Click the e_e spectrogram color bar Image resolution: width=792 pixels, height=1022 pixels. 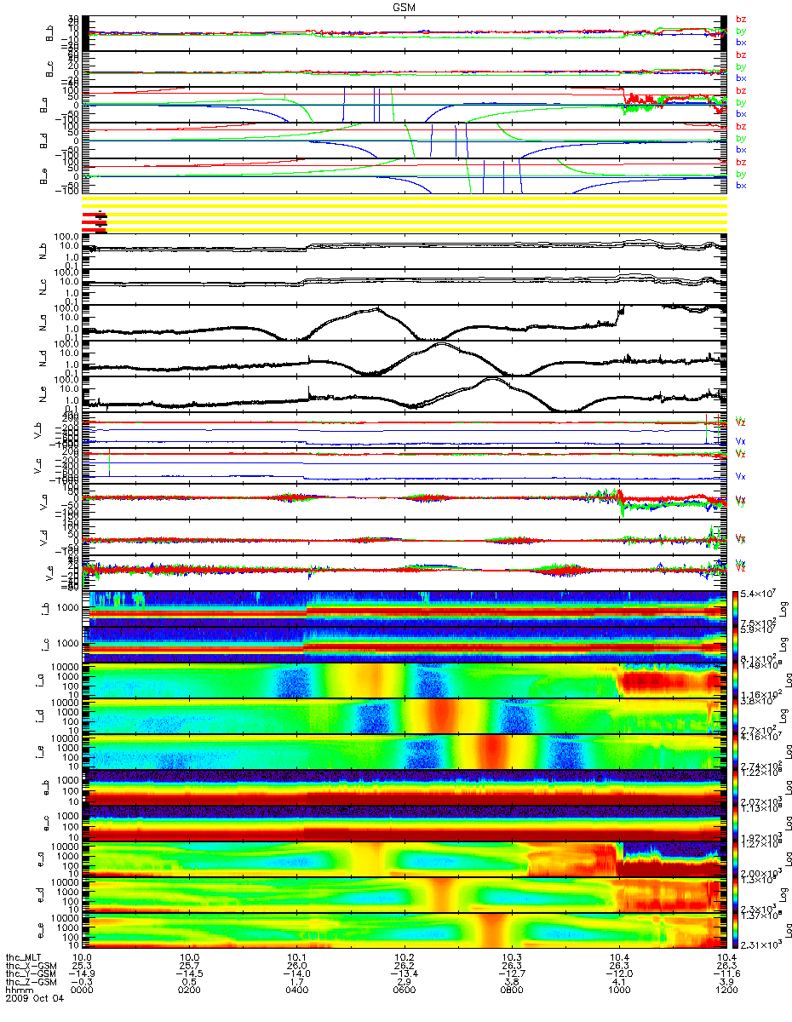[737, 931]
